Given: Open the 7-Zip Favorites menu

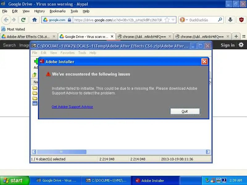Looking at the screenshot, I should tap(67, 53).
